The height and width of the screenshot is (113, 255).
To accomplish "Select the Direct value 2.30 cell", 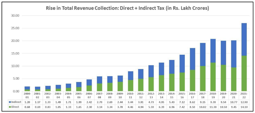I will [89, 107].
